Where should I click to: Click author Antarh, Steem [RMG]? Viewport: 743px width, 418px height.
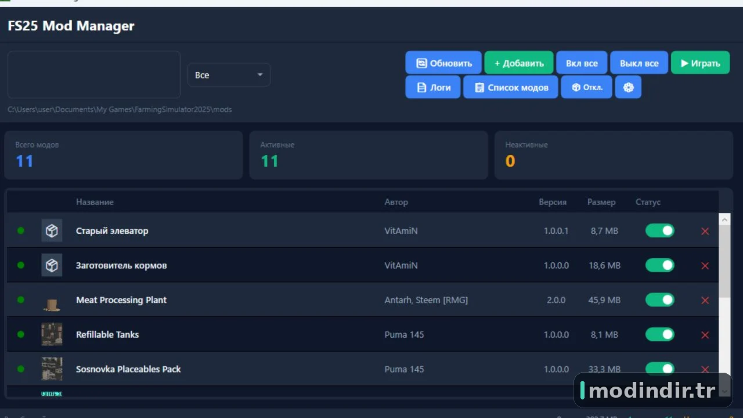tap(426, 300)
